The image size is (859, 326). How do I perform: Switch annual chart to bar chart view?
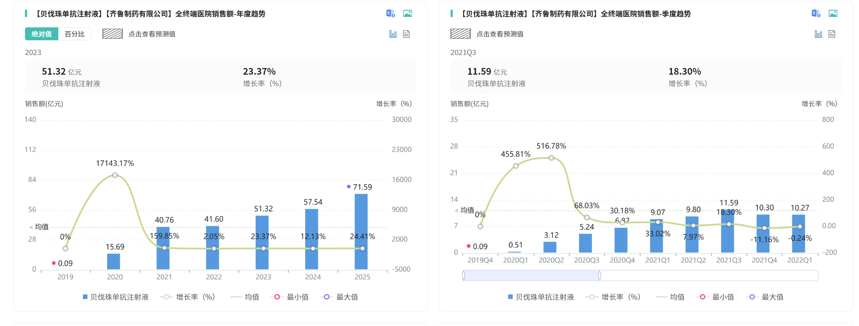(393, 34)
